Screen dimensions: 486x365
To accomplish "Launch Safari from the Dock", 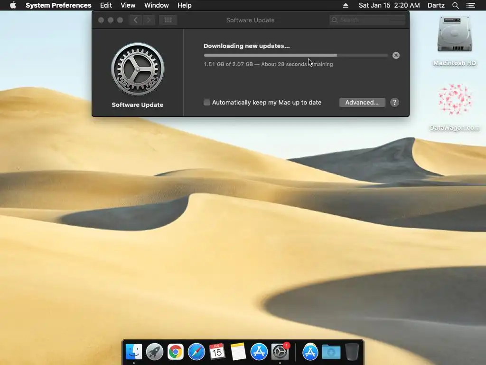I will pyautogui.click(x=196, y=352).
